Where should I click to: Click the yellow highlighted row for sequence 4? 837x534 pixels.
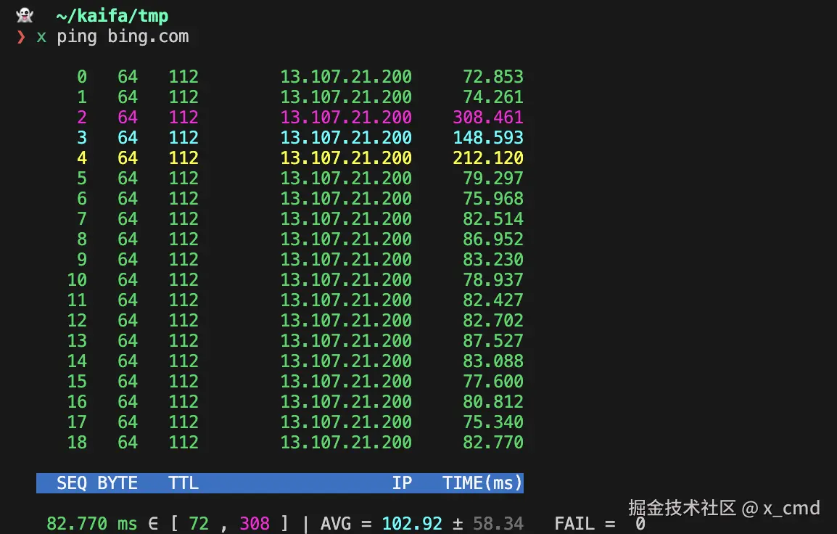pyautogui.click(x=290, y=157)
